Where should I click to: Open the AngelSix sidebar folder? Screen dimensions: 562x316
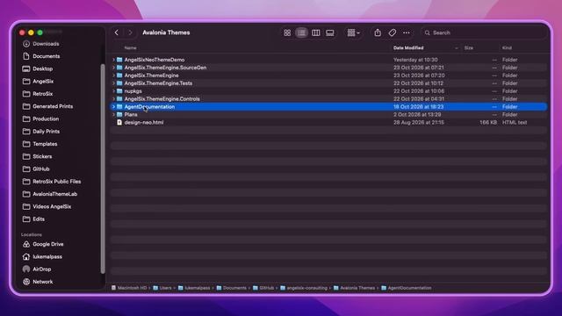(43, 82)
